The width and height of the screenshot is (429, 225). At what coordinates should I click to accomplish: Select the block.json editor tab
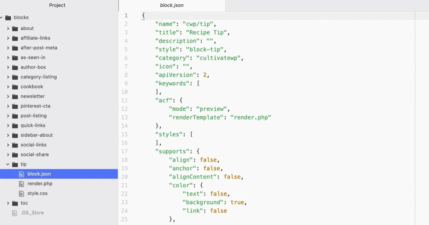pyautogui.click(x=172, y=5)
